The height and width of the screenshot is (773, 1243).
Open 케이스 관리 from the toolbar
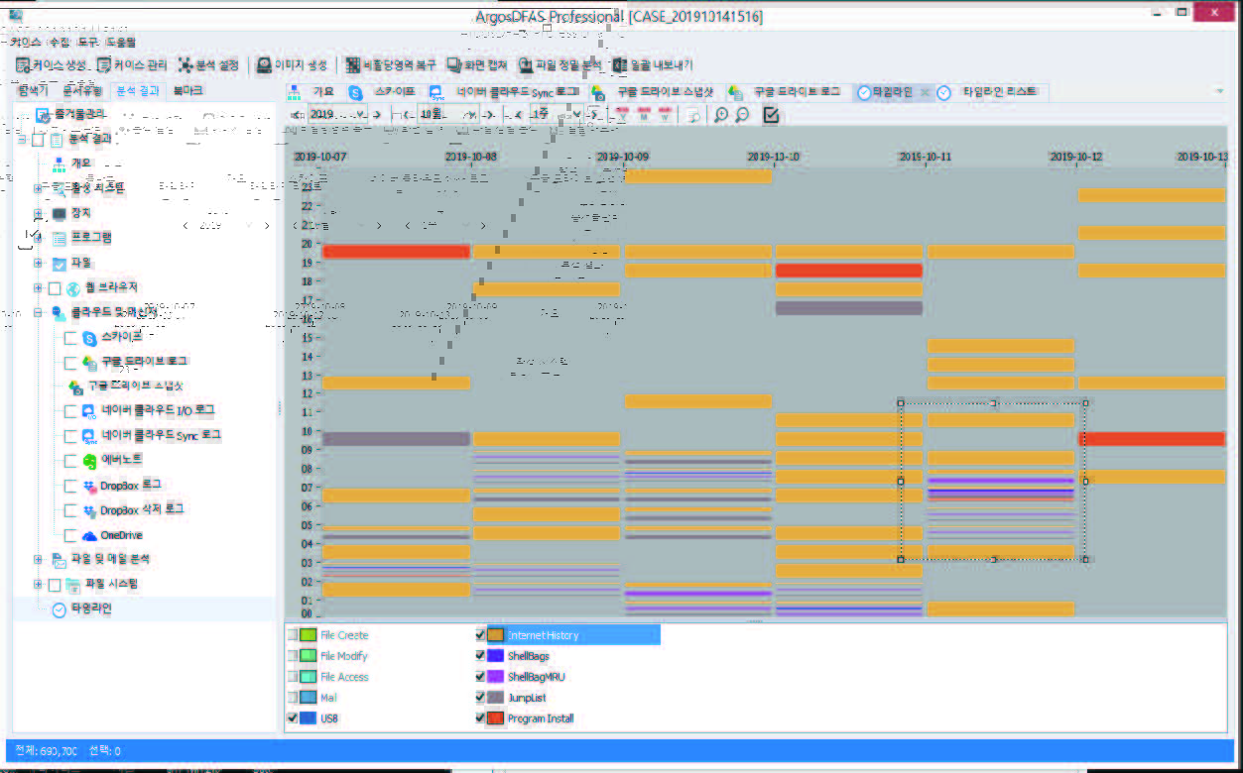pos(133,64)
